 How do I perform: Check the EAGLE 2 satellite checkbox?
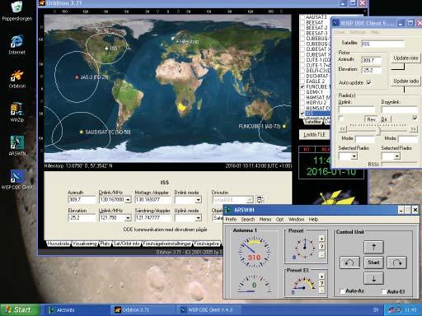302,81
